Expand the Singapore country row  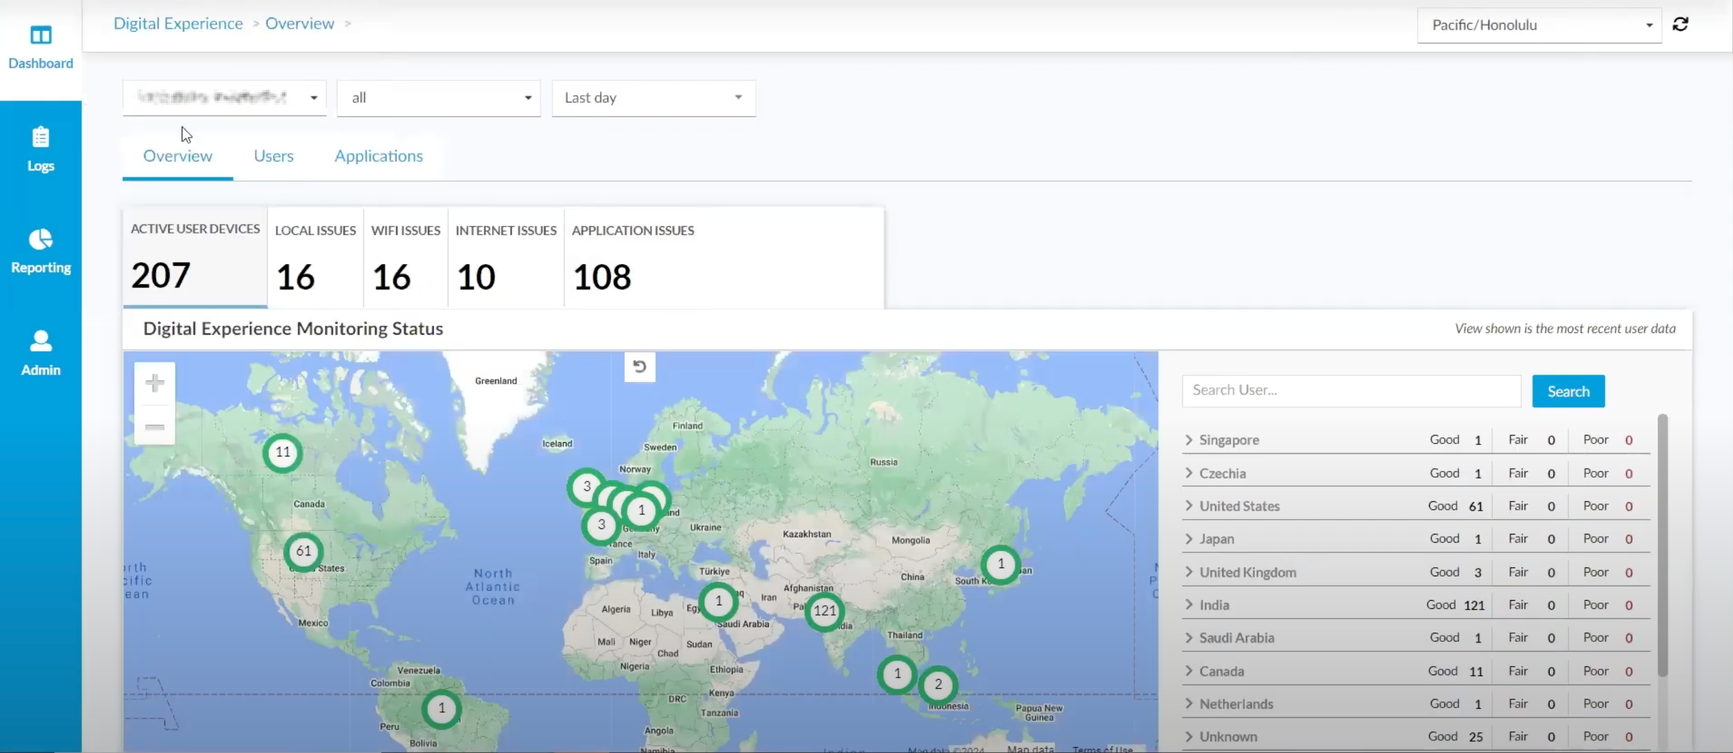point(1189,440)
